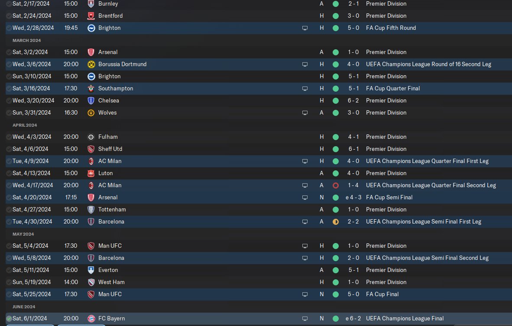Click the Borussia Dortmund club badge
The height and width of the screenshot is (326, 512).
91,64
